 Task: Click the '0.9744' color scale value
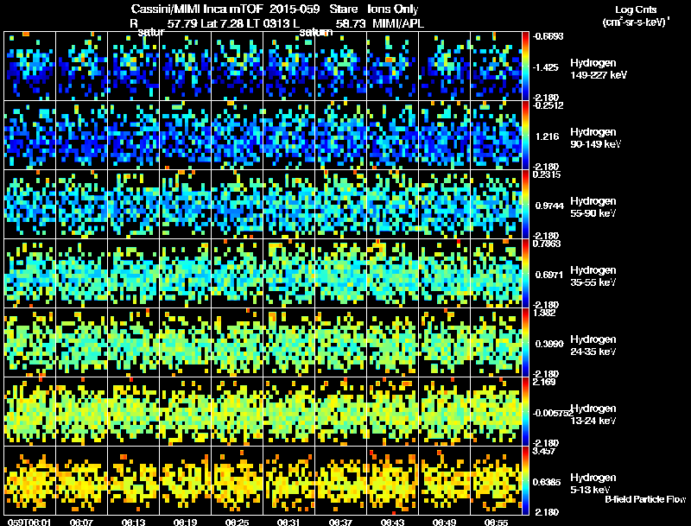(x=549, y=206)
